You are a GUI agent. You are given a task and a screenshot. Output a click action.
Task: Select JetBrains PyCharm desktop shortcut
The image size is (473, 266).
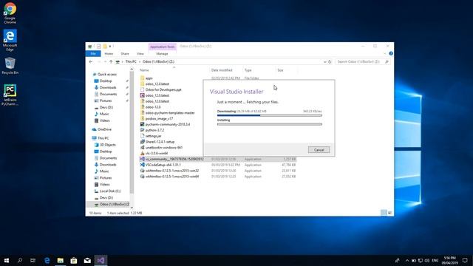[x=10, y=95]
